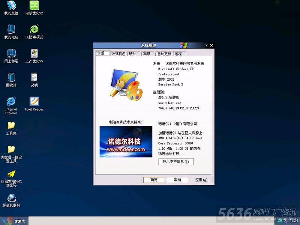Click the 取消 cancel button
This screenshot has width=300, height=225.
click(178, 180)
